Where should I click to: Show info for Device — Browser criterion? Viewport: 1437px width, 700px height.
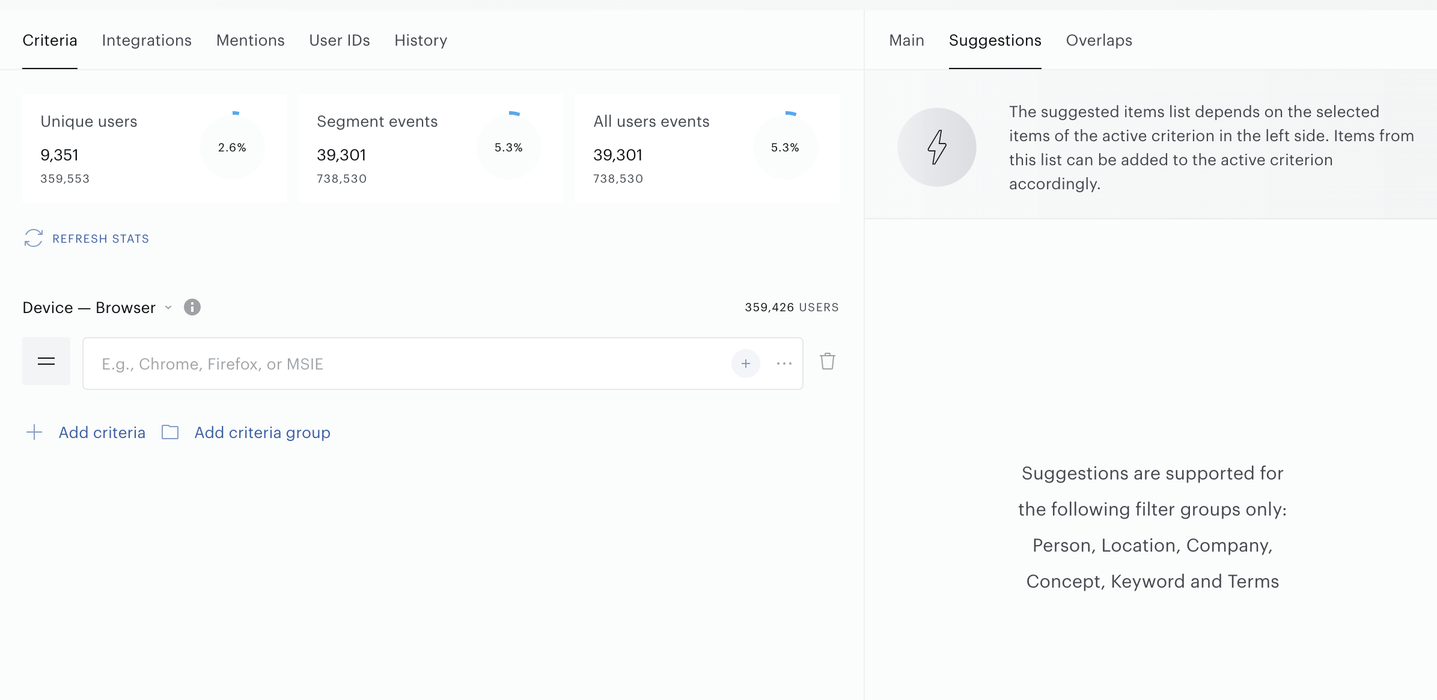coord(192,307)
